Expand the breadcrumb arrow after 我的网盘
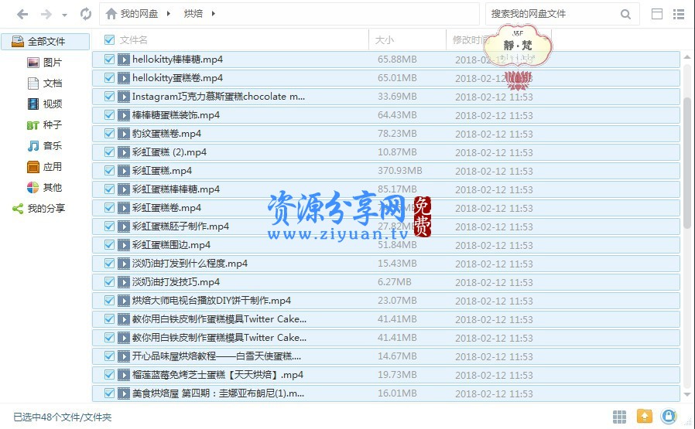 (169, 14)
